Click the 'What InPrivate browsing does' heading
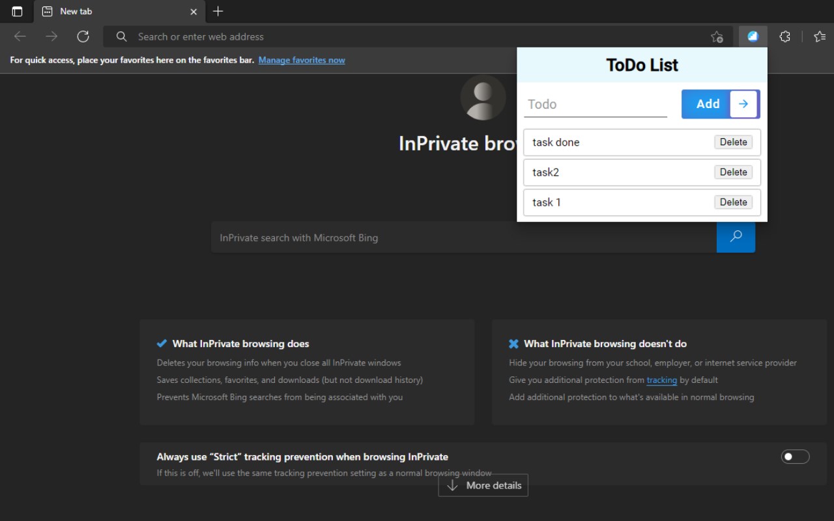834x521 pixels. (240, 344)
